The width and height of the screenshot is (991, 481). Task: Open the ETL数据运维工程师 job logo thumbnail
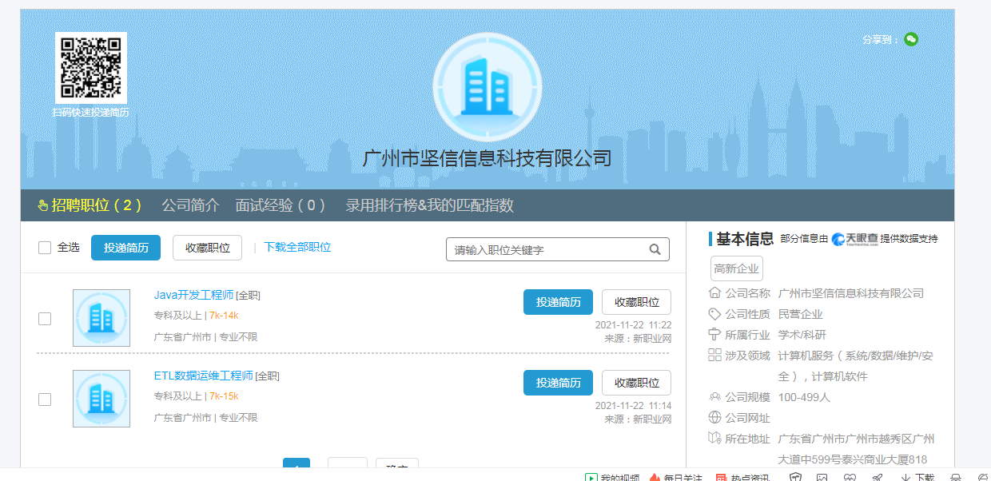[x=101, y=399]
